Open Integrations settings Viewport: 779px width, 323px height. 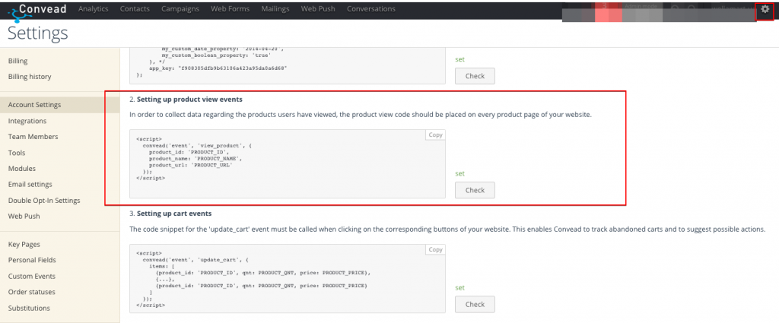27,121
